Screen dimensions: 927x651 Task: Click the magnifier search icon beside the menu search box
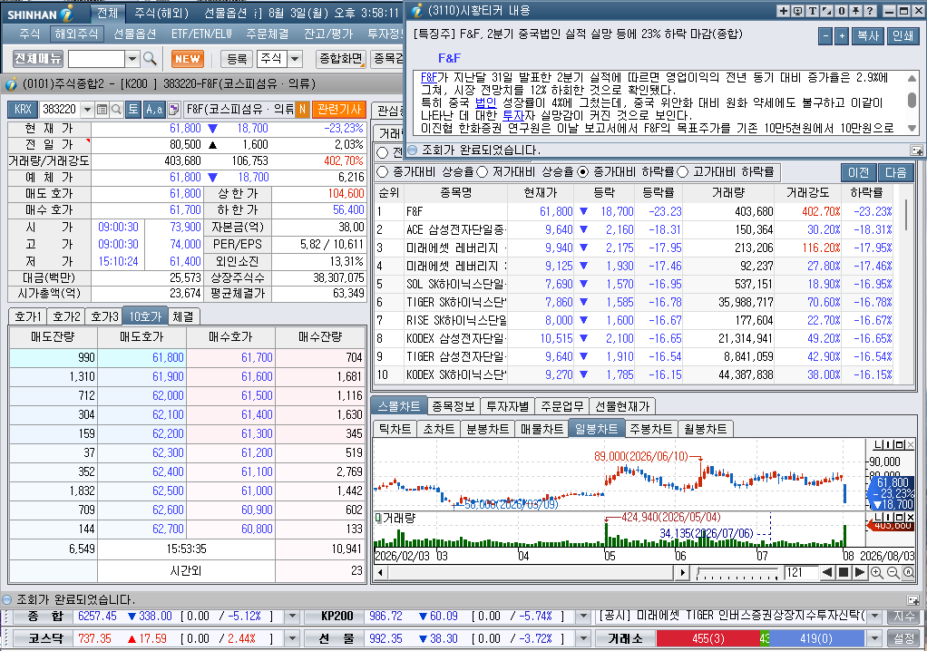pyautogui.click(x=151, y=59)
